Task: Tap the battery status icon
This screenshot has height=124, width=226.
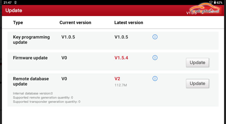Action: (x=215, y=3)
